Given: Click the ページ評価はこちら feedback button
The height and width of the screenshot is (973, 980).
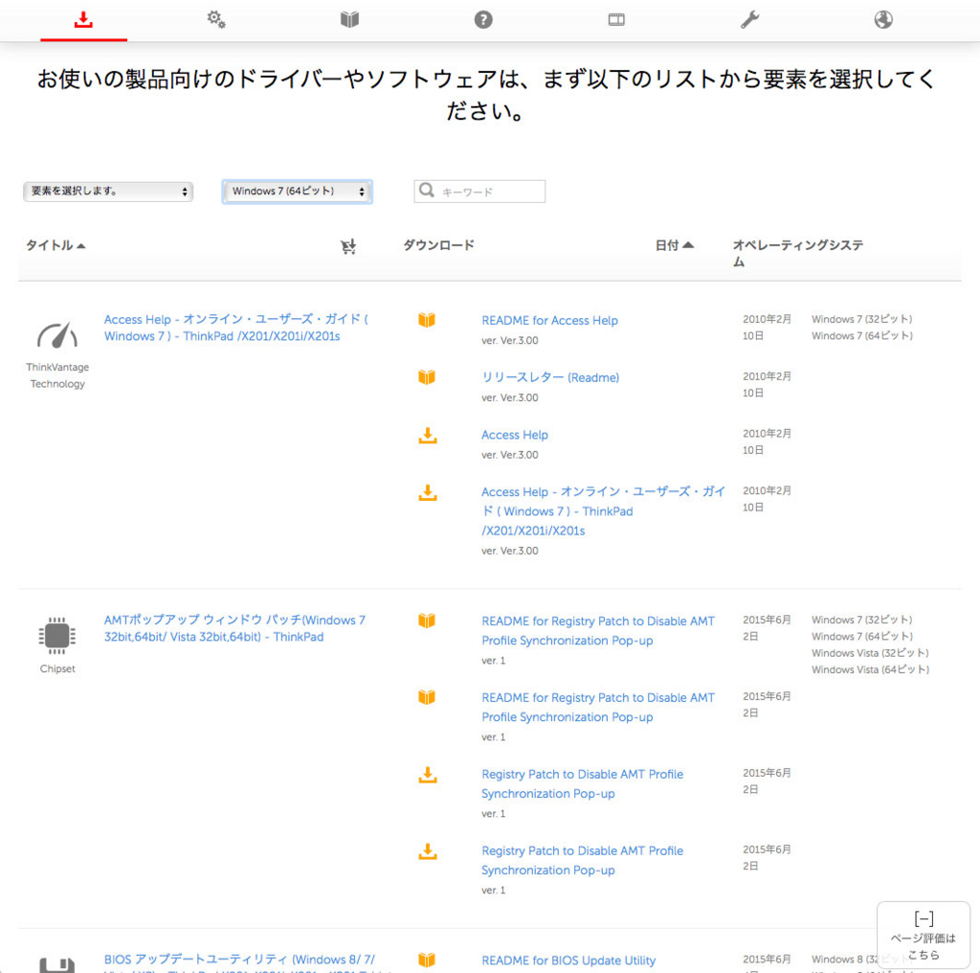Looking at the screenshot, I should click(923, 934).
